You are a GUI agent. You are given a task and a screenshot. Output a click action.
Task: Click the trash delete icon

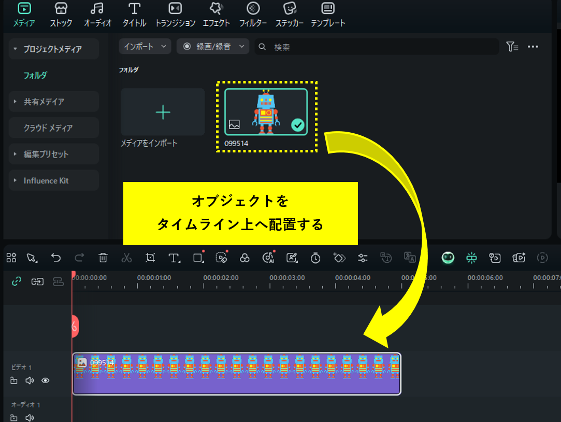[103, 258]
